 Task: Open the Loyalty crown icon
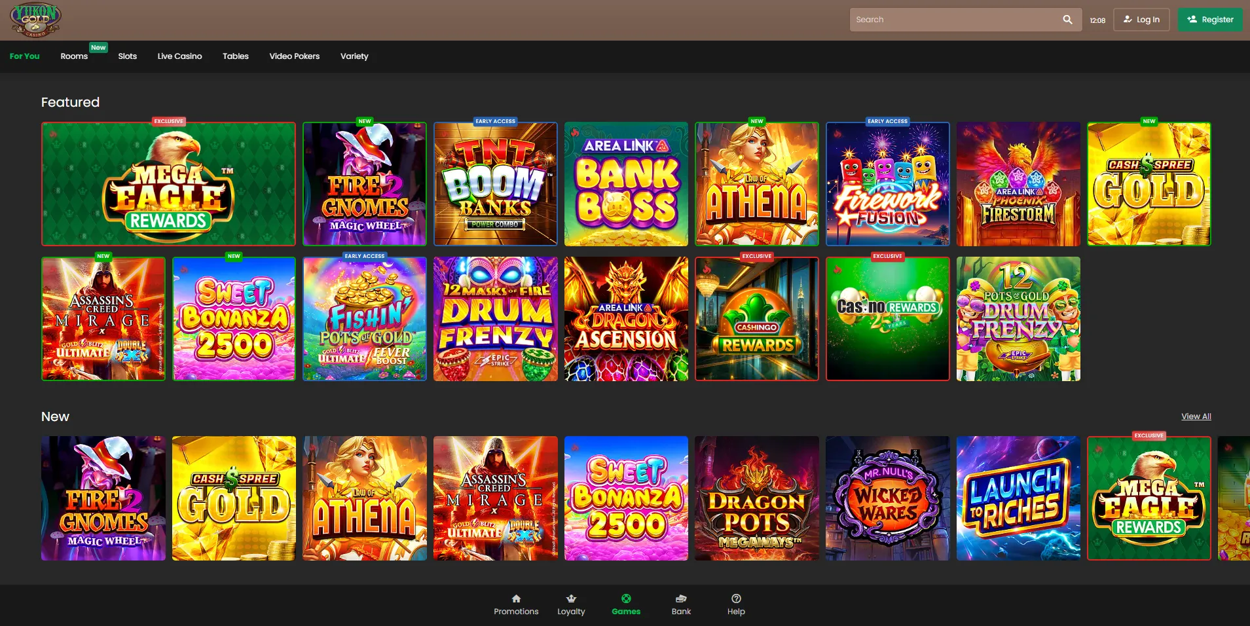(x=571, y=598)
